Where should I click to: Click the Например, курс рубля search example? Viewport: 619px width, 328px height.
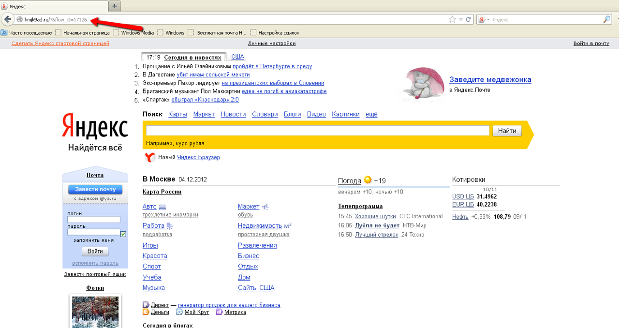[175, 143]
